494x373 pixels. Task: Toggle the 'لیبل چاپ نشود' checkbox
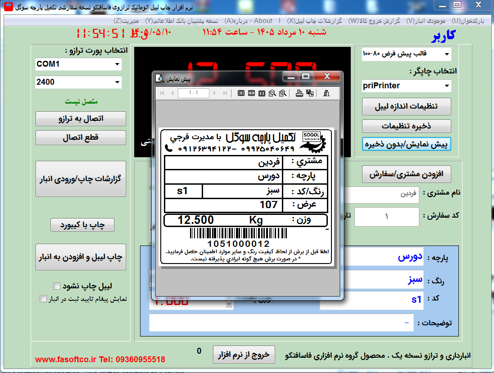point(57,286)
